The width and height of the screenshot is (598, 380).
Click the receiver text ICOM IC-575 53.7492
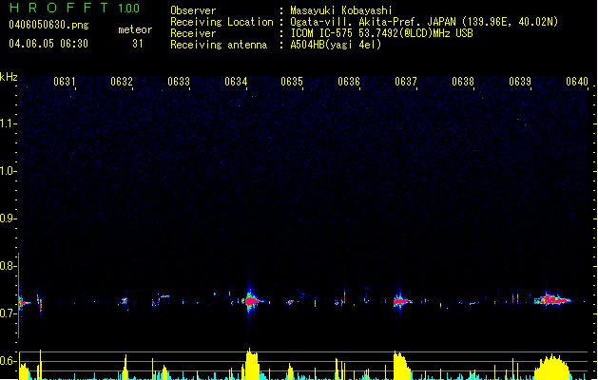pyautogui.click(x=381, y=33)
